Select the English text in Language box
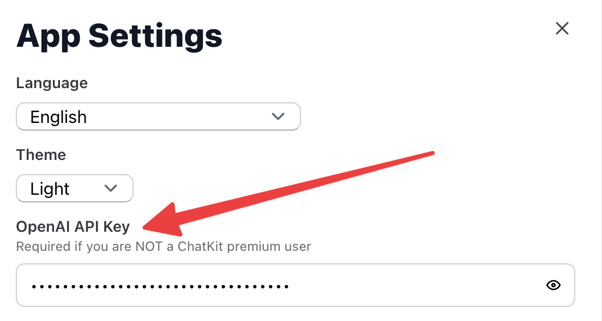This screenshot has width=602, height=321. coord(58,117)
